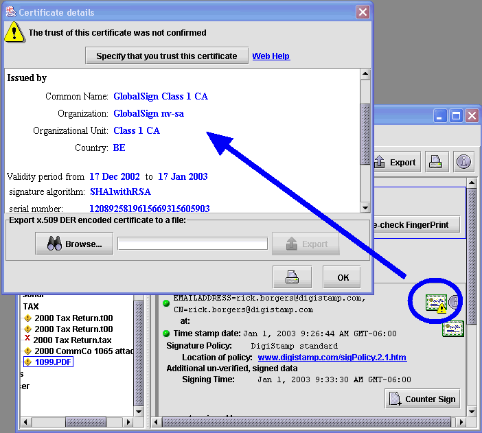Click the 17 Dec 2002 validity start date
This screenshot has height=433, width=482.
[x=115, y=176]
